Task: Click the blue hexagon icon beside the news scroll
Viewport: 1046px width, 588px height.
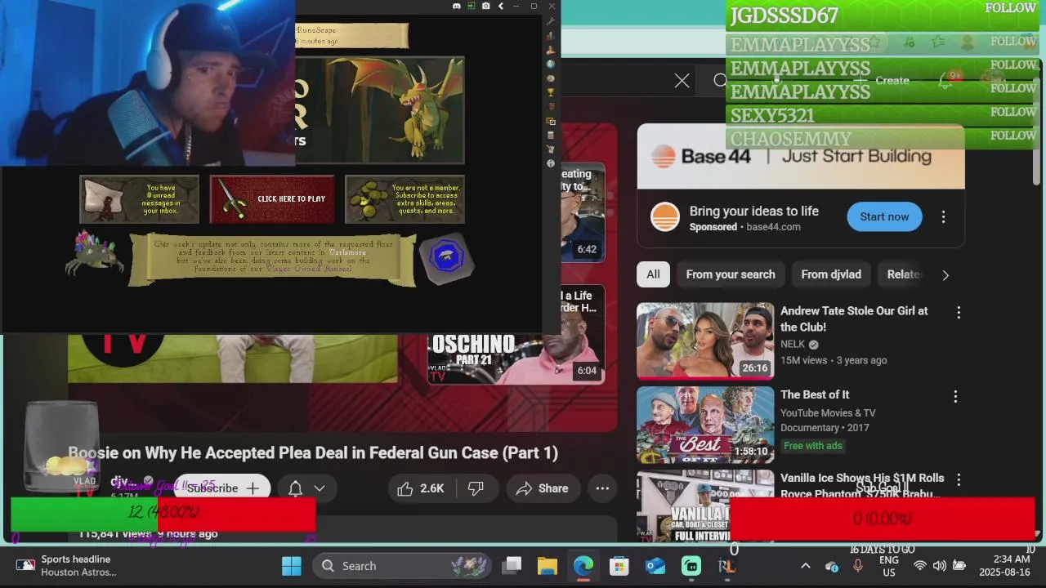Action: pos(446,258)
